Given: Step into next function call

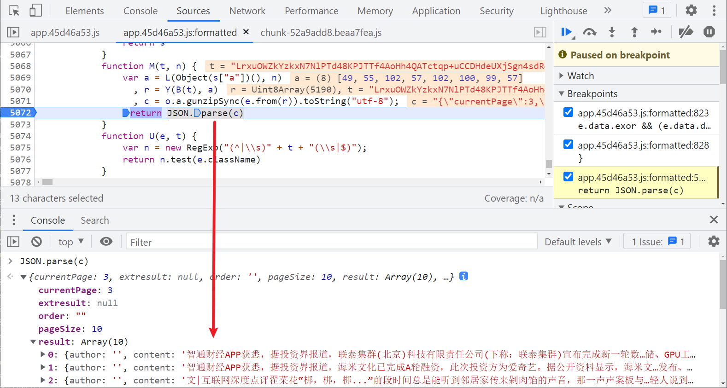Looking at the screenshot, I should click(x=612, y=32).
